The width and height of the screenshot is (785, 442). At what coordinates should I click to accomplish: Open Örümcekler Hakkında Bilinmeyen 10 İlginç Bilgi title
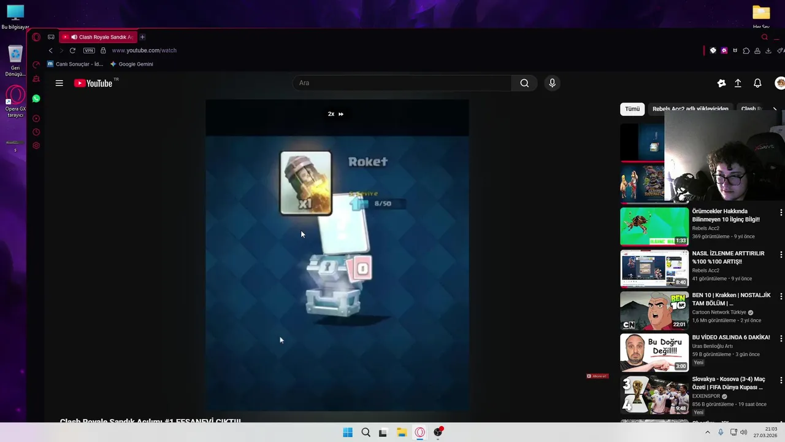tap(726, 215)
